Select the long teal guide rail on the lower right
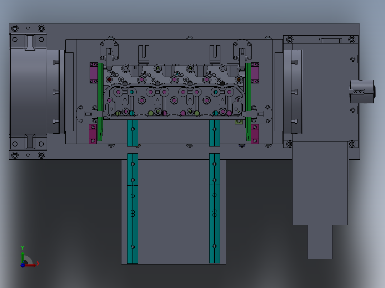The height and width of the screenshot is (288, 385). pyautogui.click(x=215, y=209)
